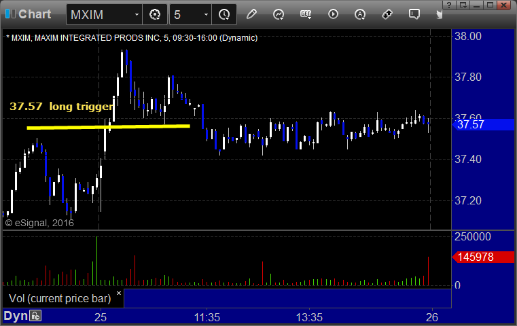The height and width of the screenshot is (326, 517).
Task: Click the bar replay play icon
Action: click(333, 14)
